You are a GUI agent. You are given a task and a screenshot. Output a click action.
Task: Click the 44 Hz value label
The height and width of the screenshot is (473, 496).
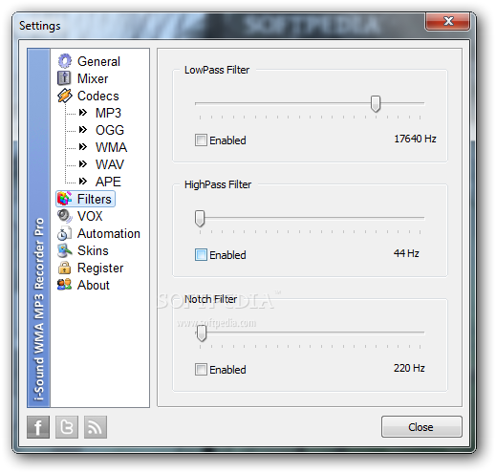click(406, 253)
